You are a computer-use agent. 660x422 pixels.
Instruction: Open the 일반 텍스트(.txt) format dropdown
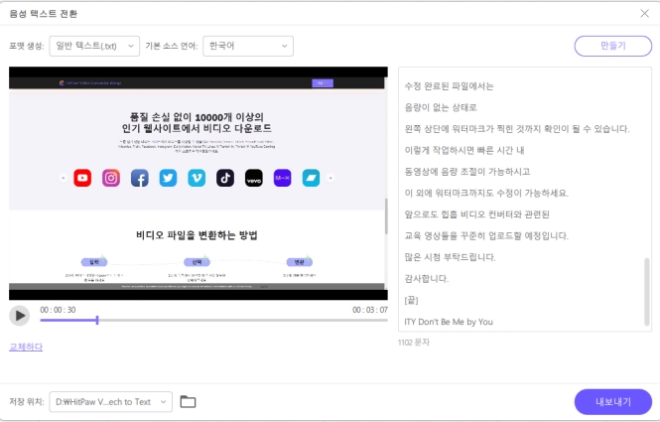94,46
